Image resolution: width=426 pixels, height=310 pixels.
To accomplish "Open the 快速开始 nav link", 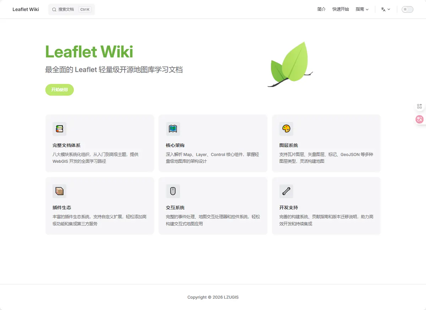I will tap(340, 10).
